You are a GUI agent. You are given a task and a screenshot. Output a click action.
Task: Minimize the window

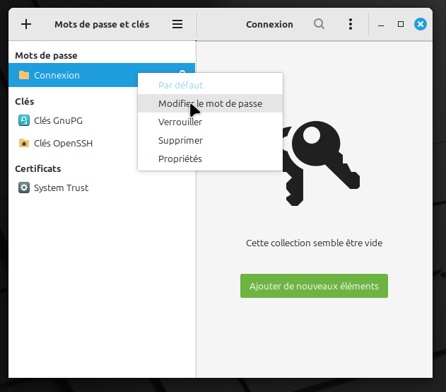click(x=382, y=24)
